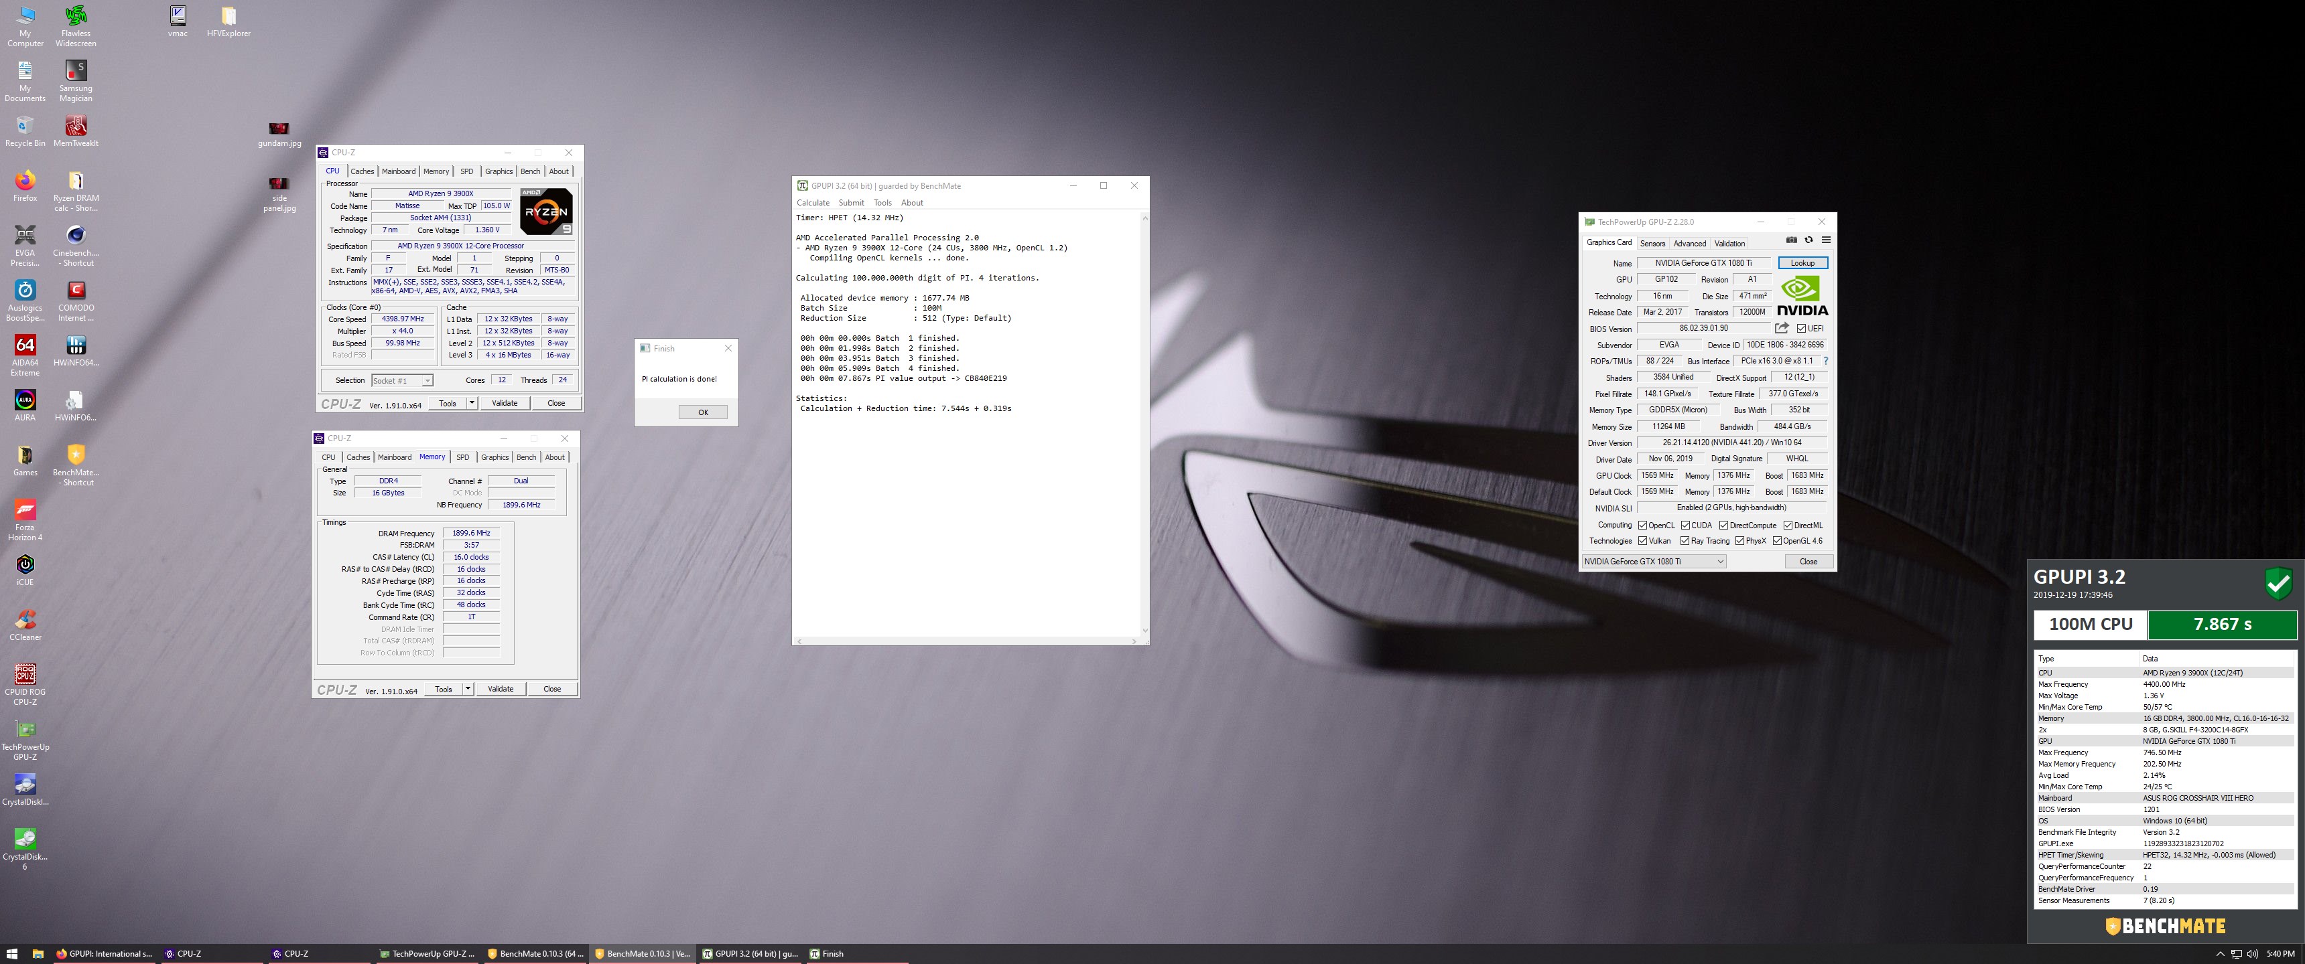The height and width of the screenshot is (964, 2305).
Task: Click GPUPI vertical scrollbar
Action: (x=1144, y=424)
